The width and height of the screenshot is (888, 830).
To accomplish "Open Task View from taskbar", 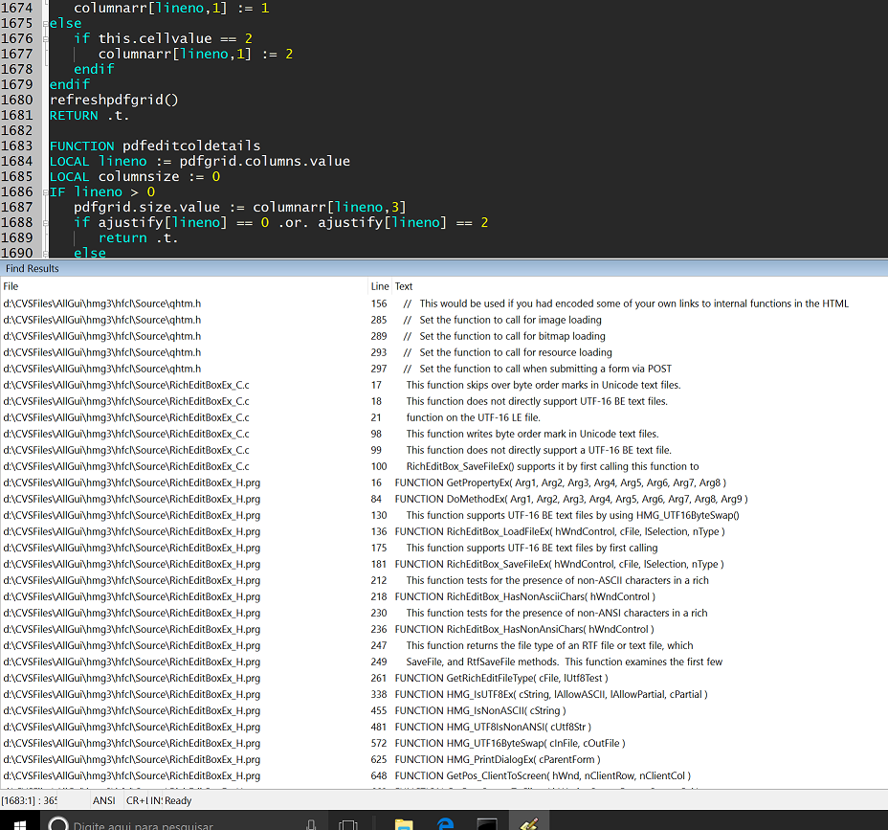I will coord(348,823).
